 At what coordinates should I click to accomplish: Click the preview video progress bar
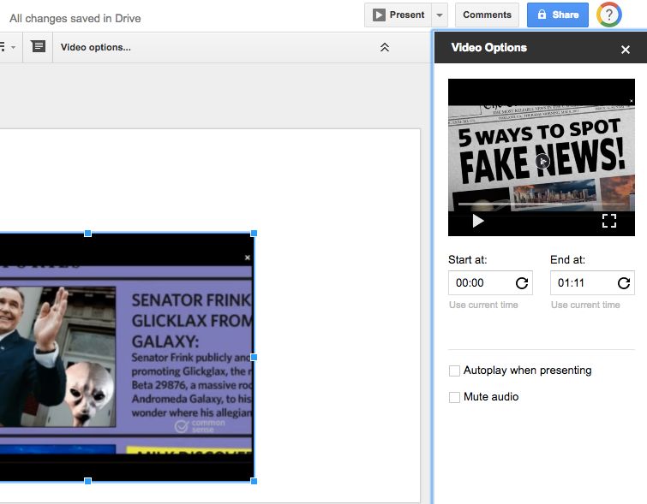coord(541,204)
